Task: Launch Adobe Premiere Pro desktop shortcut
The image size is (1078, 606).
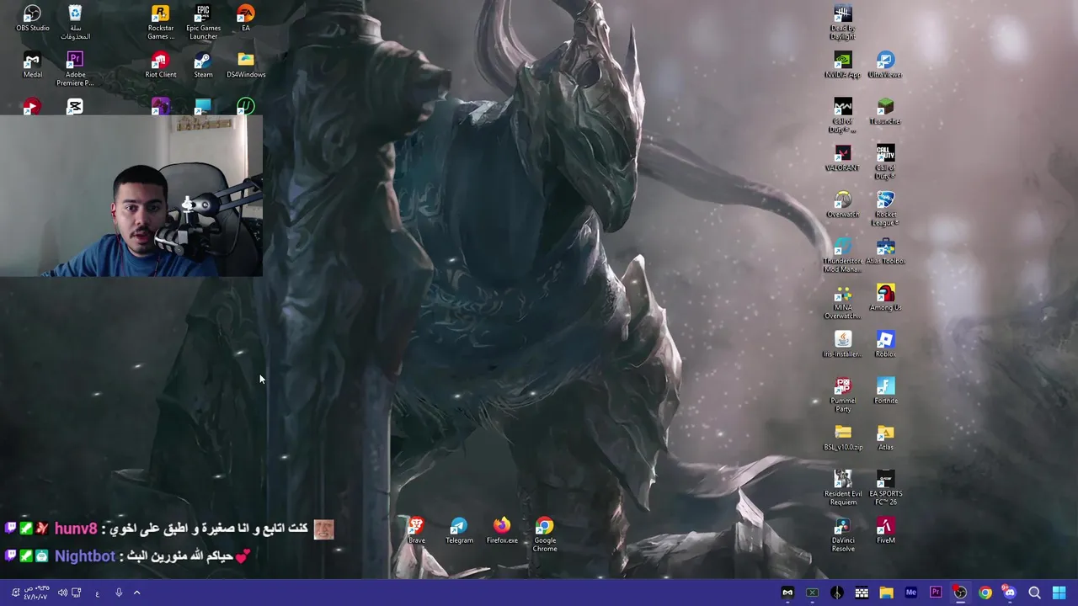Action: point(75,69)
